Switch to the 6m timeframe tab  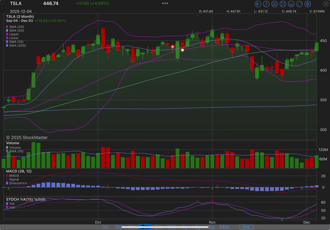158,227
